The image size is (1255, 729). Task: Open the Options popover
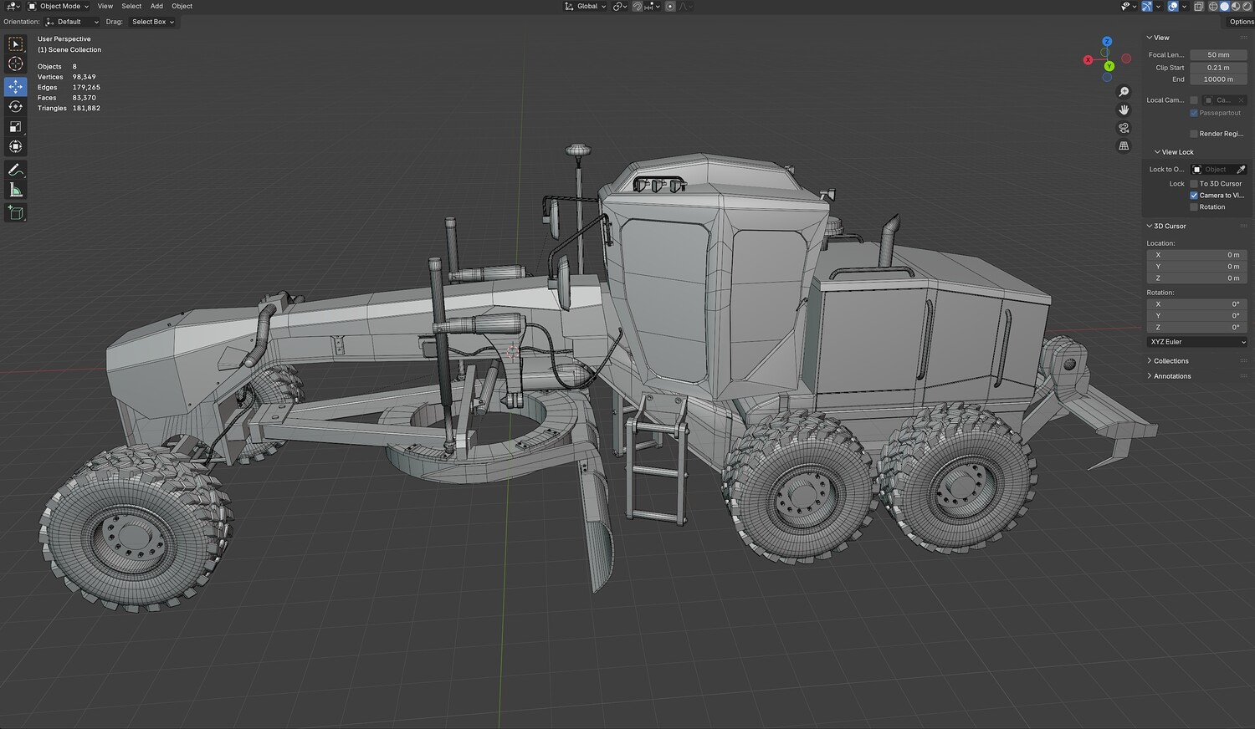click(x=1241, y=22)
